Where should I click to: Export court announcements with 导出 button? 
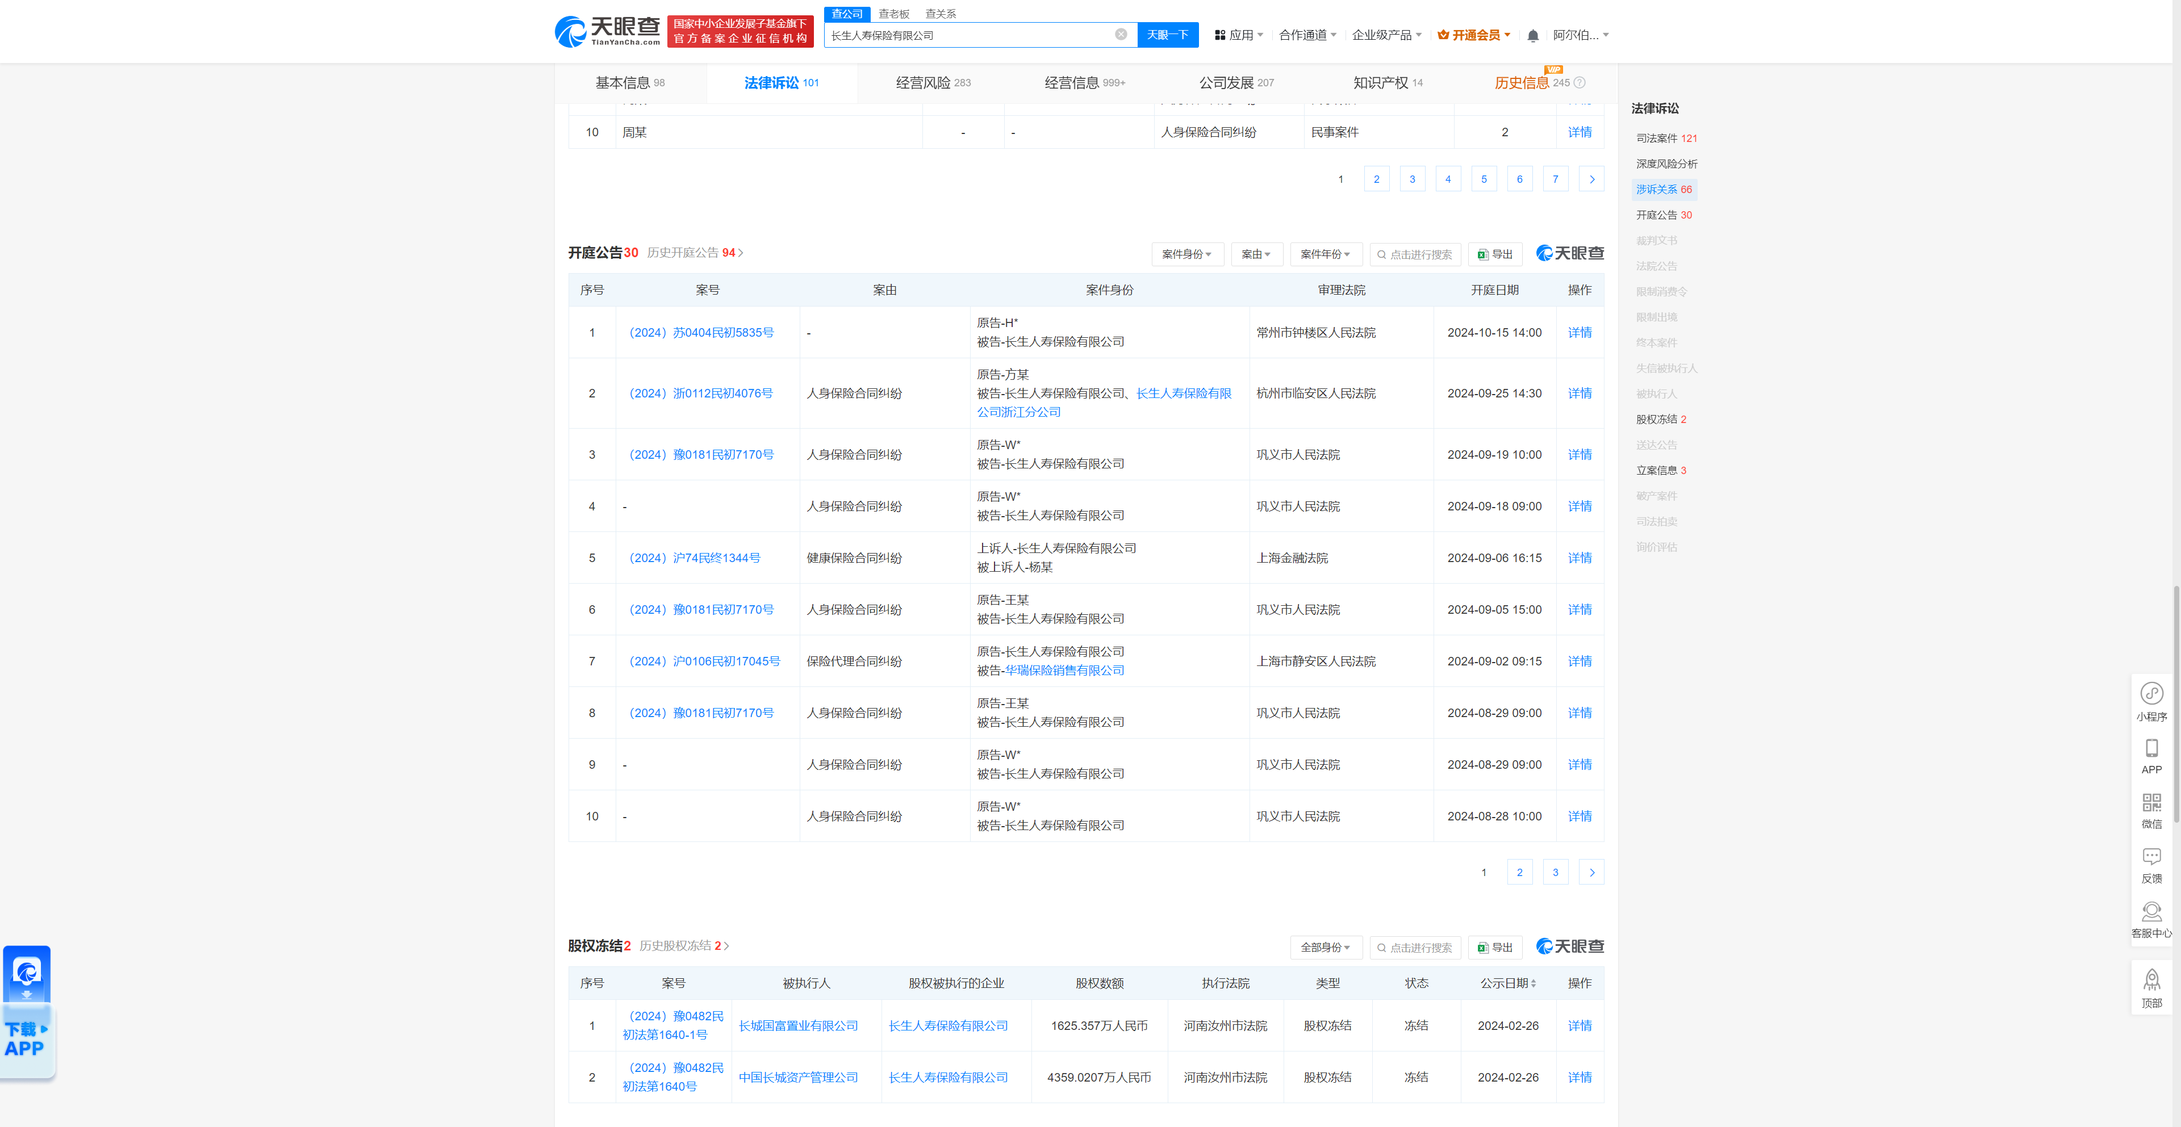tap(1495, 254)
